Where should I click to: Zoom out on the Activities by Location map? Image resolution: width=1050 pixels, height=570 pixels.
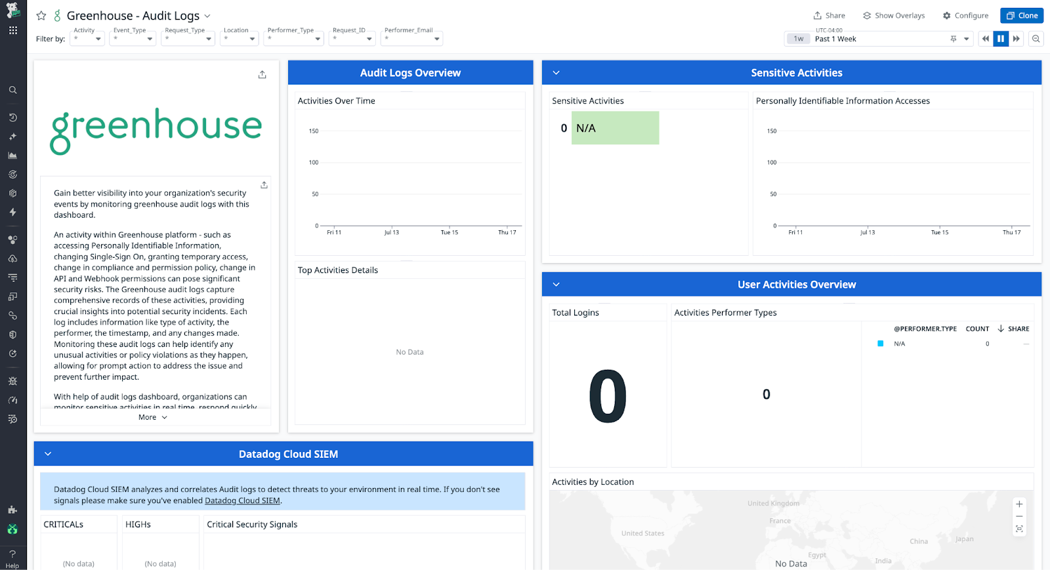click(1019, 516)
